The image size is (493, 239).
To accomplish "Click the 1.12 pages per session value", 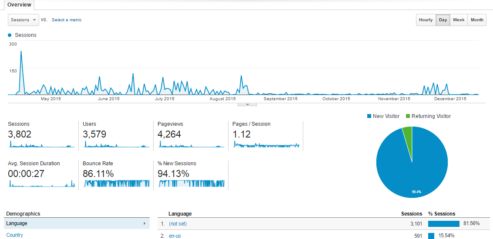I will [x=241, y=135].
